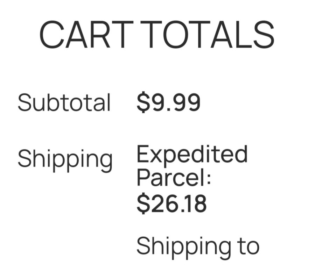Image resolution: width=315 pixels, height=265 pixels.
Task: Click the dollar sign of $9.99
Action: [142, 103]
